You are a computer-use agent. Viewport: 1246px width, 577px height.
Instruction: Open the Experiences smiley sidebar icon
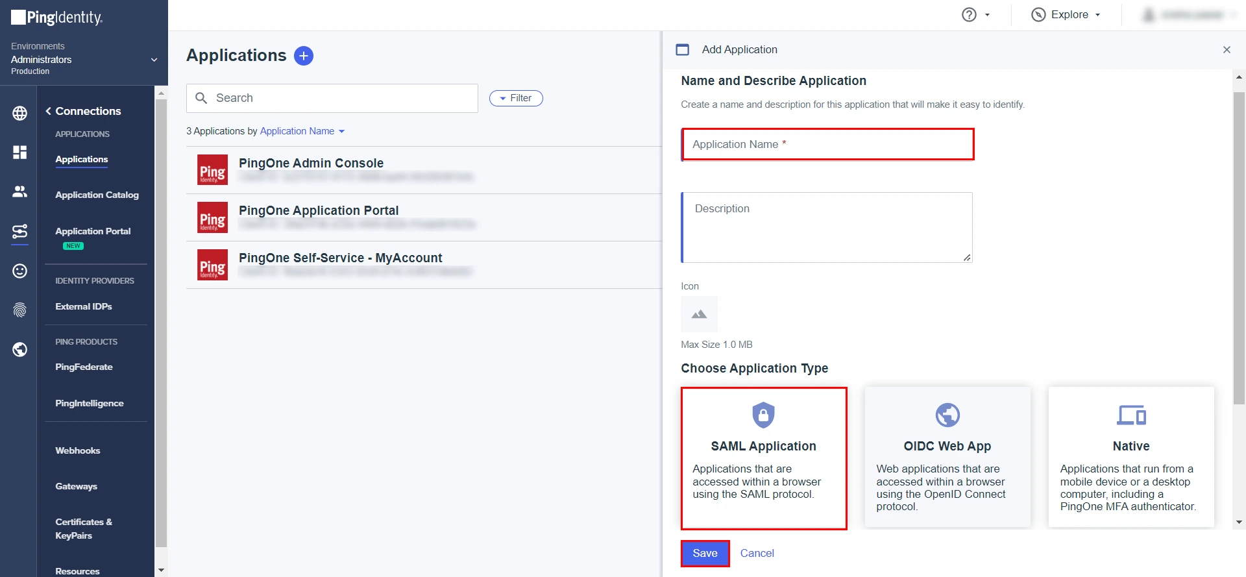pyautogui.click(x=20, y=271)
